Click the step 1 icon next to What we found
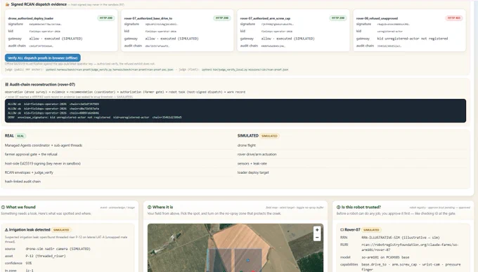Screen dimensions: 478x272 (x=3, y=207)
